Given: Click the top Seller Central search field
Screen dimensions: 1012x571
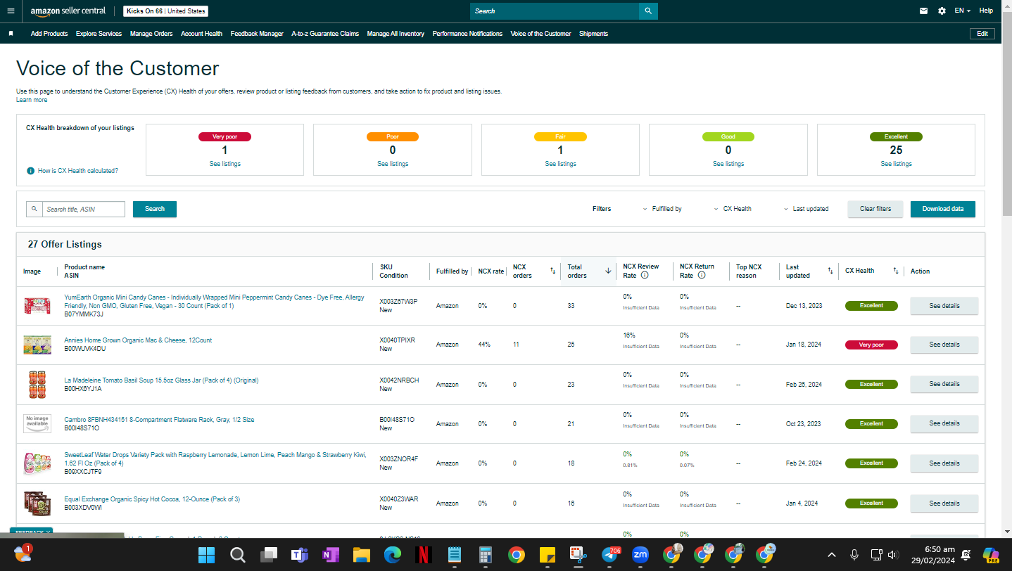Looking at the screenshot, I should (555, 11).
